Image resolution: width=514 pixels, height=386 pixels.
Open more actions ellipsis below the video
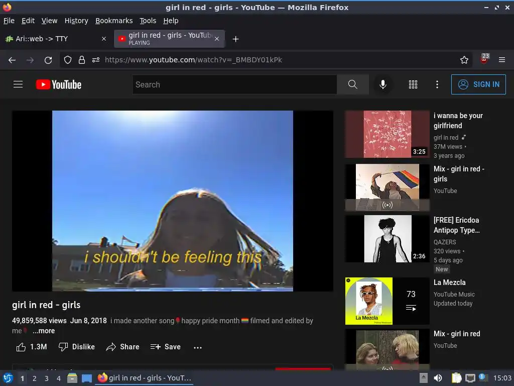pyautogui.click(x=198, y=347)
